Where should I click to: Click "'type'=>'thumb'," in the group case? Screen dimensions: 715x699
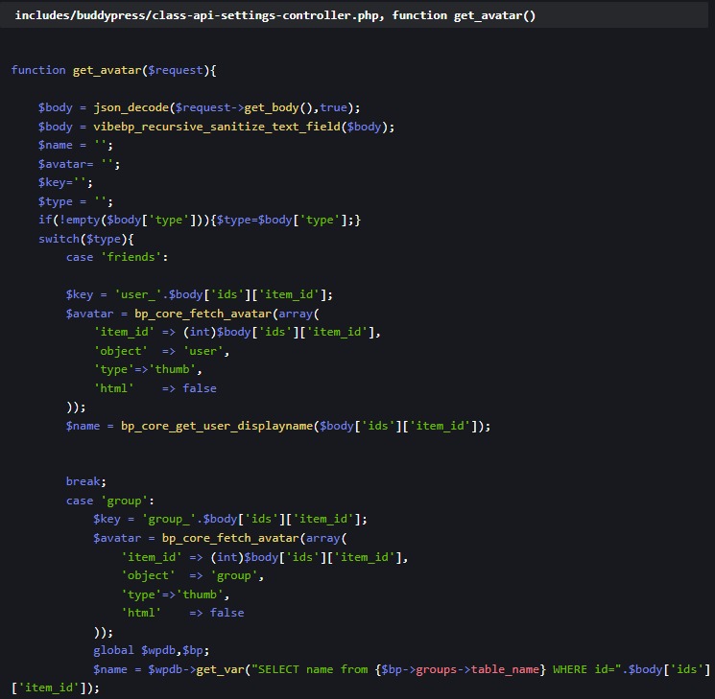[175, 594]
